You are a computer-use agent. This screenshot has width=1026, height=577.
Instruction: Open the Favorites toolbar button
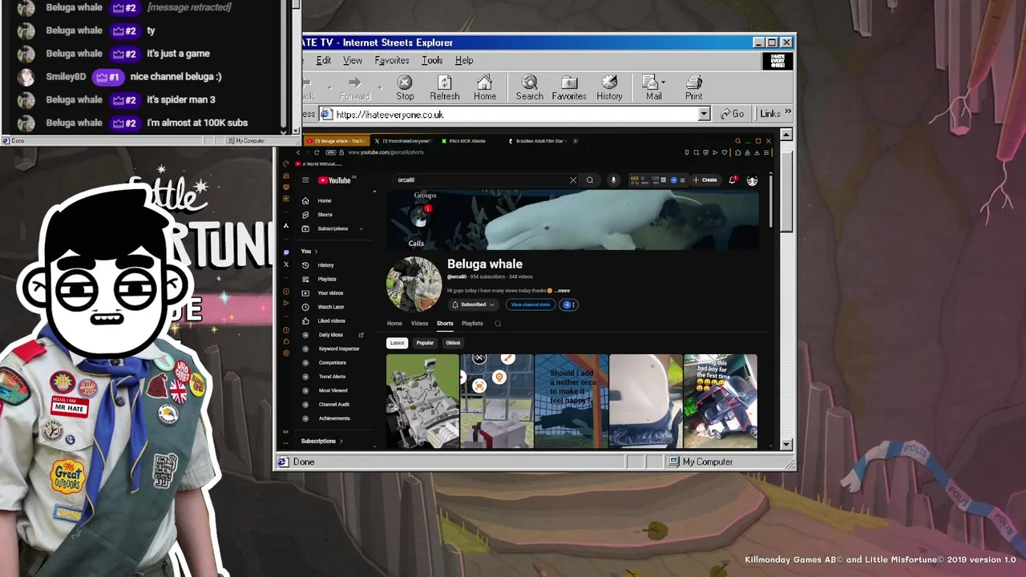[x=568, y=88]
